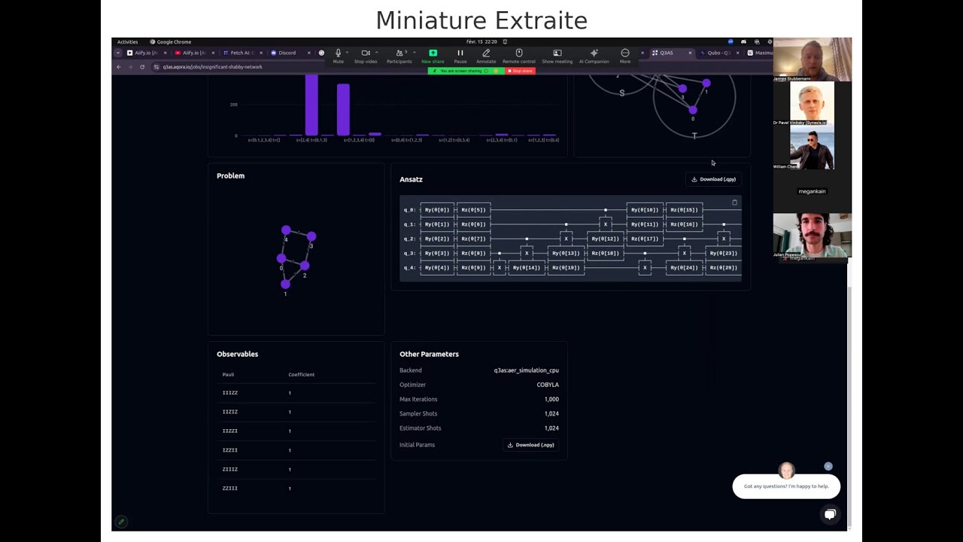This screenshot has width=963, height=542.
Task: Expand microphone options arrow beside Mute
Action: point(348,53)
